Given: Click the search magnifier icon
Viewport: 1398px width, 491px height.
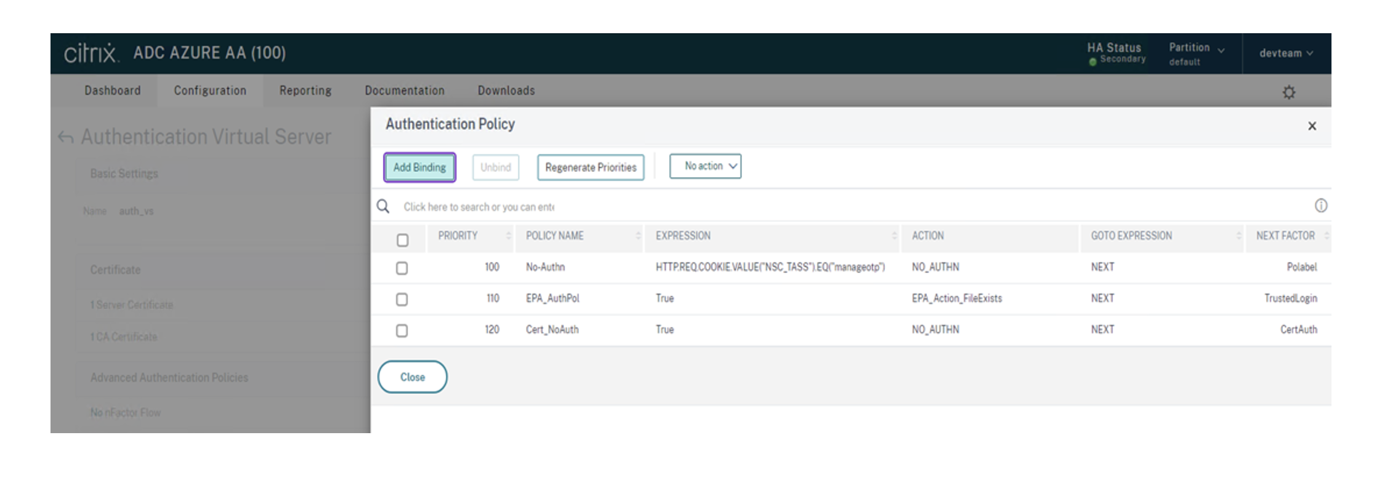Looking at the screenshot, I should tap(383, 206).
